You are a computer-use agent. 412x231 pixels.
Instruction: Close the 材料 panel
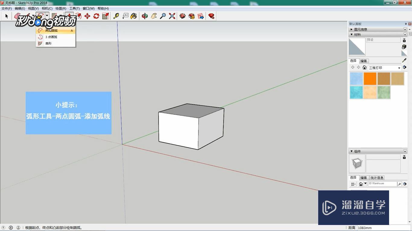click(405, 35)
